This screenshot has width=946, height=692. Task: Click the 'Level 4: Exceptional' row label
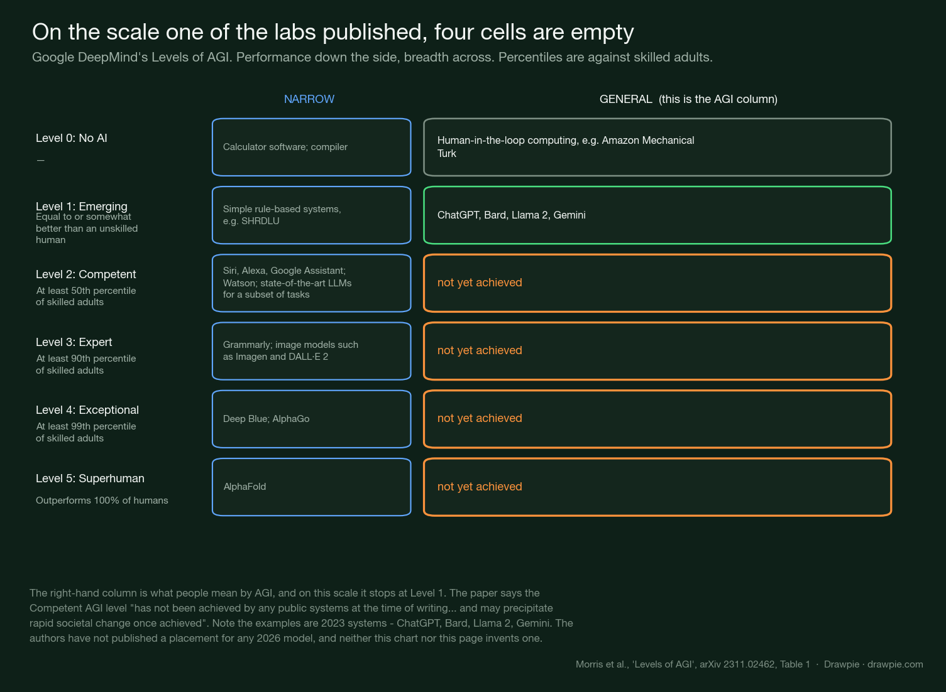[87, 410]
